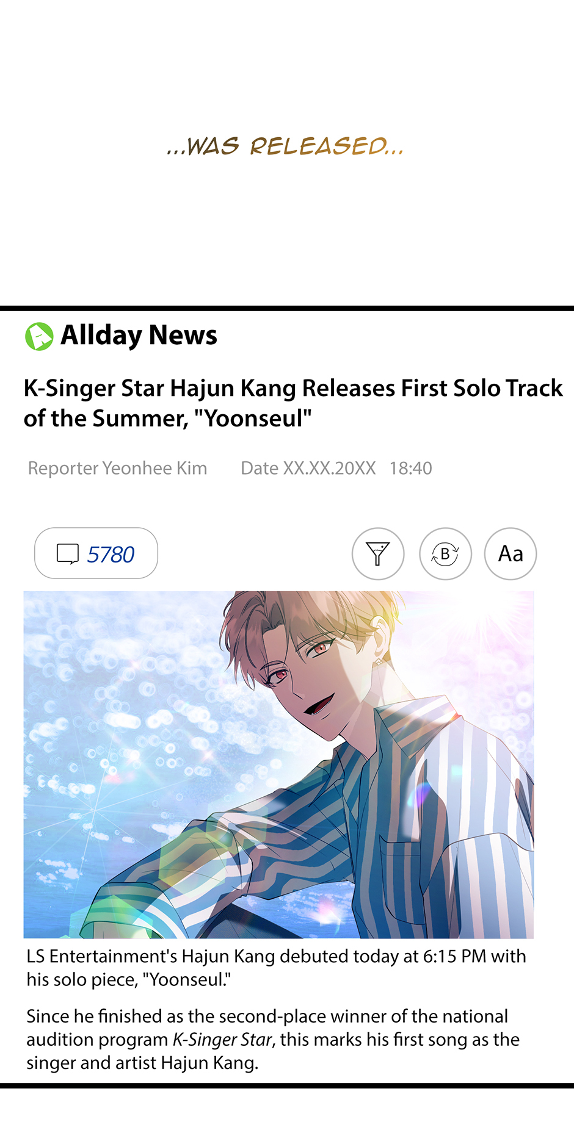This screenshot has width=574, height=1144.
Task: Click the circular B refresh icon
Action: click(445, 554)
